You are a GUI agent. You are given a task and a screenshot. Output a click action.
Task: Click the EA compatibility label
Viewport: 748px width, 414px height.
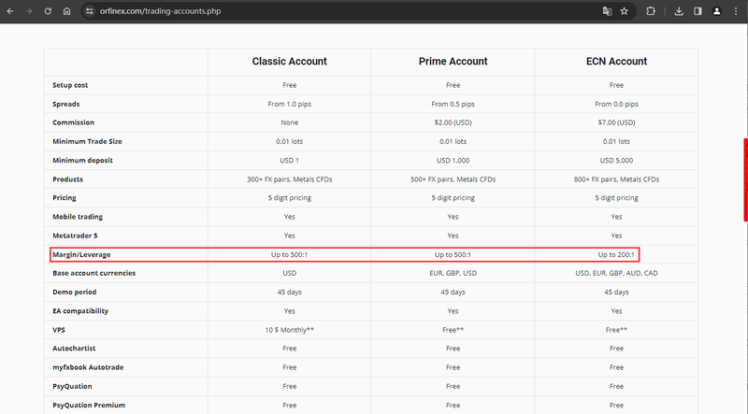[x=80, y=311]
